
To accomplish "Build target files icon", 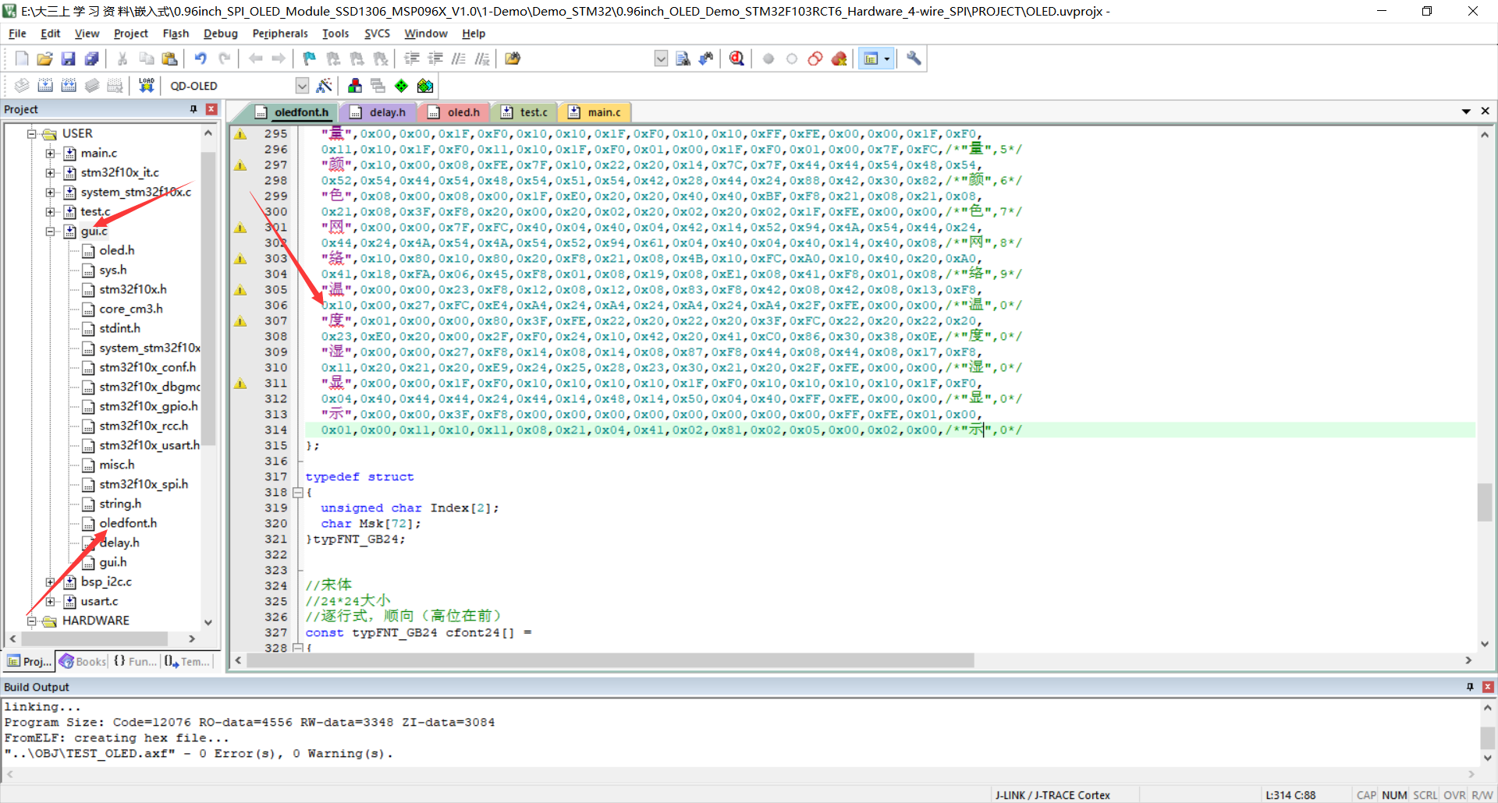I will click(45, 86).
